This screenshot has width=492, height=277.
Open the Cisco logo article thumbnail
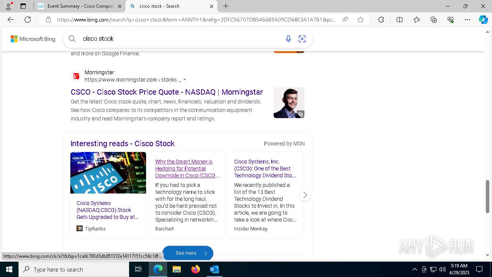click(108, 173)
